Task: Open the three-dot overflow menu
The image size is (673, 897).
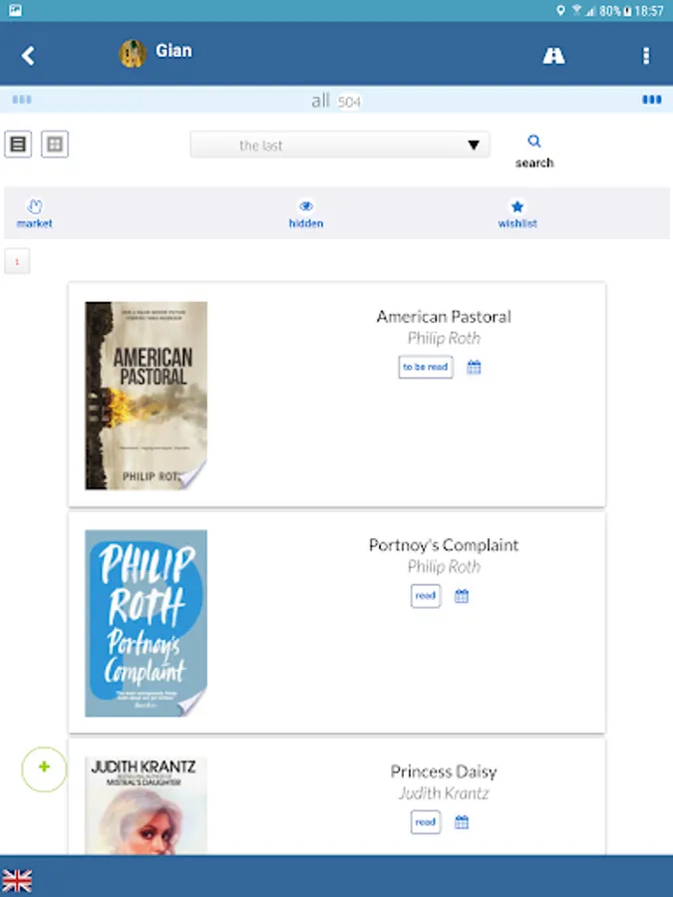Action: (x=646, y=56)
